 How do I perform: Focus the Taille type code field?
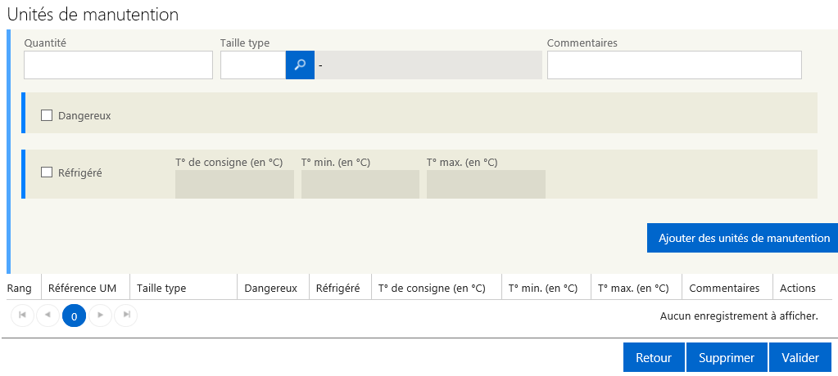(253, 65)
